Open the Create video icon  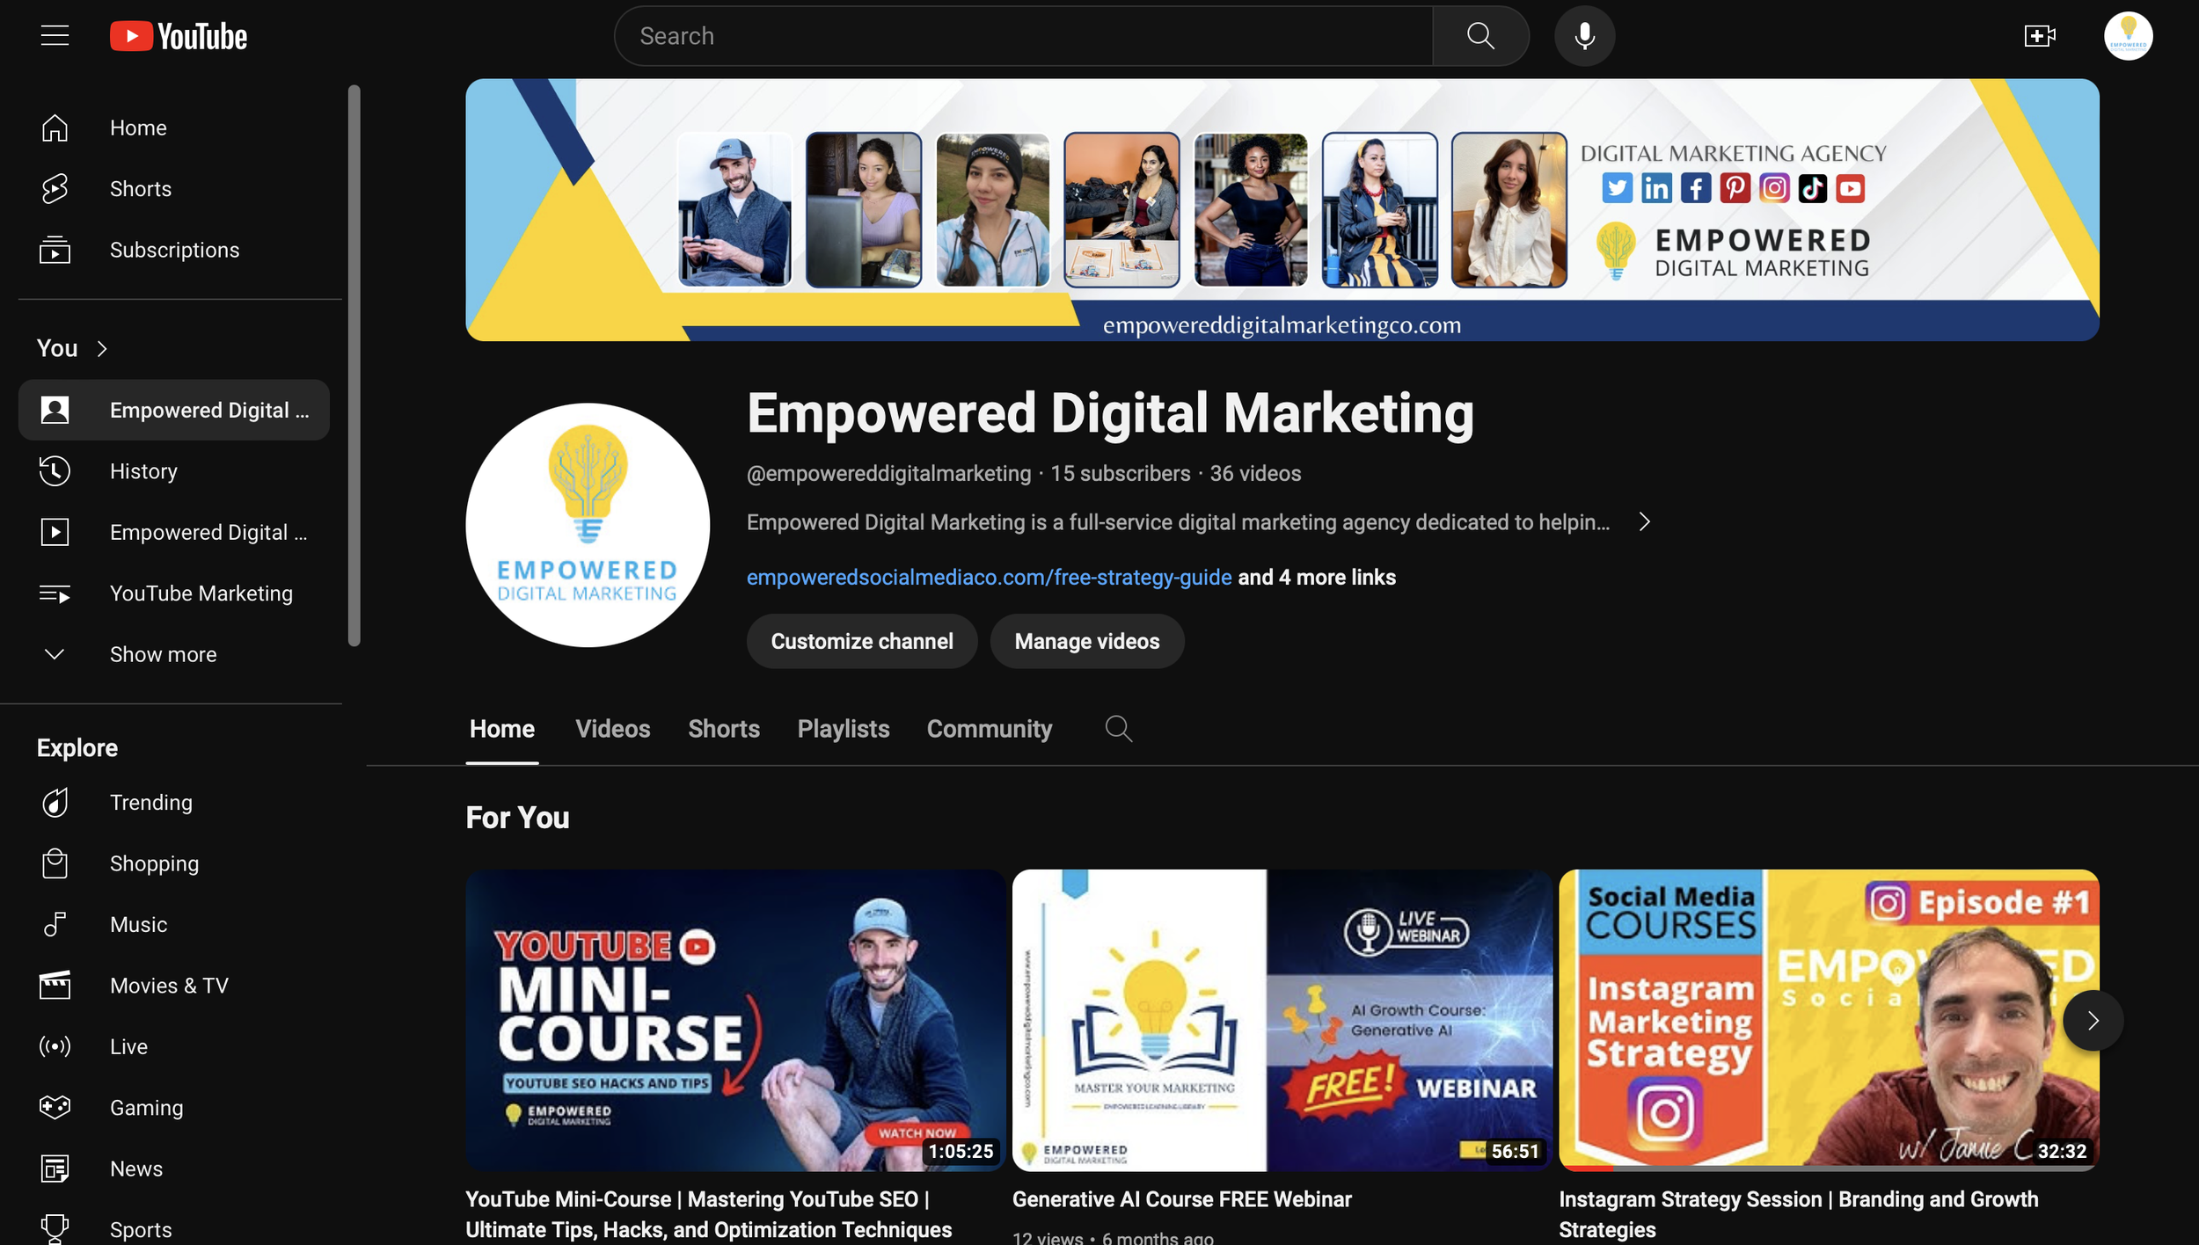click(x=2039, y=36)
